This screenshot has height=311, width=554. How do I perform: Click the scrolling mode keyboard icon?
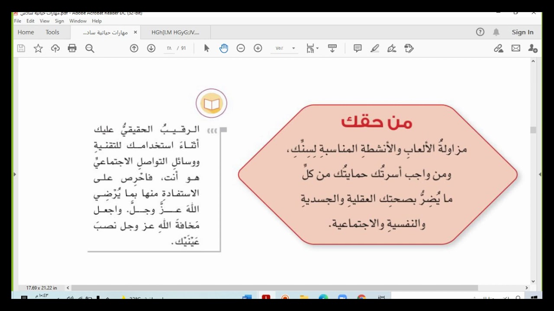pos(332,48)
